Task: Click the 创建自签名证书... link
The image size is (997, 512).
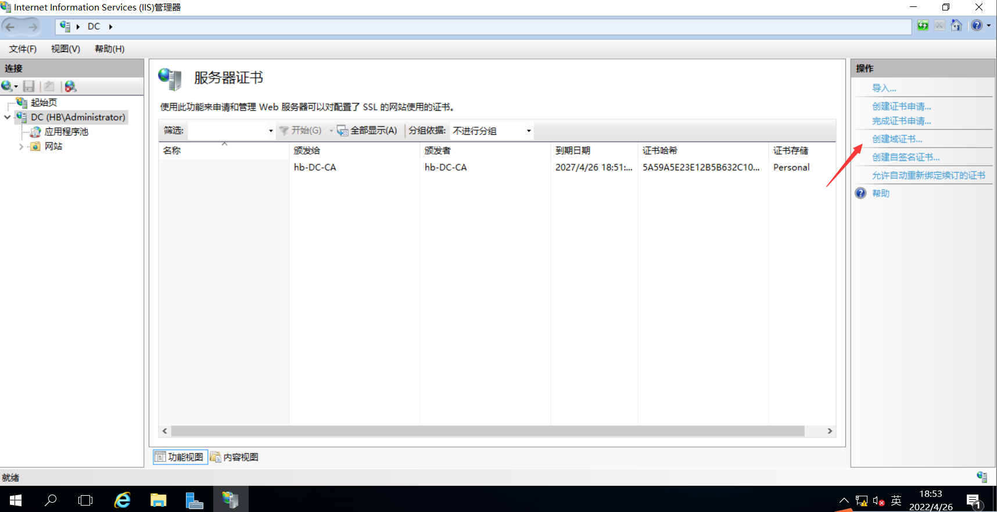Action: point(906,157)
